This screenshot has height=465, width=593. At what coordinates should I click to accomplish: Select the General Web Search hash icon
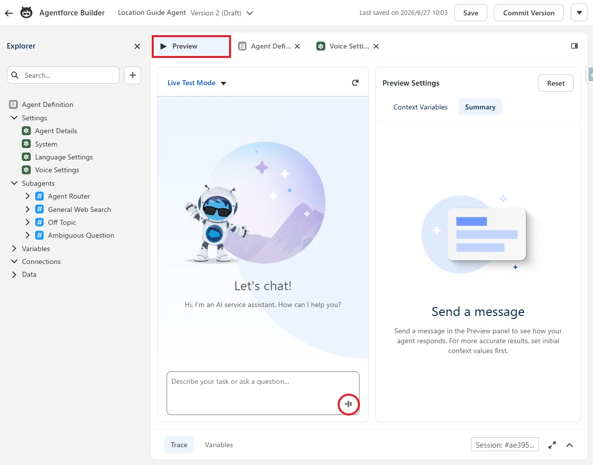click(x=39, y=209)
